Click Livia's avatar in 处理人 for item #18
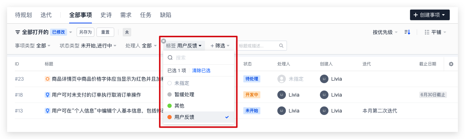Viewport: 465px width, 139px height. [x=282, y=95]
